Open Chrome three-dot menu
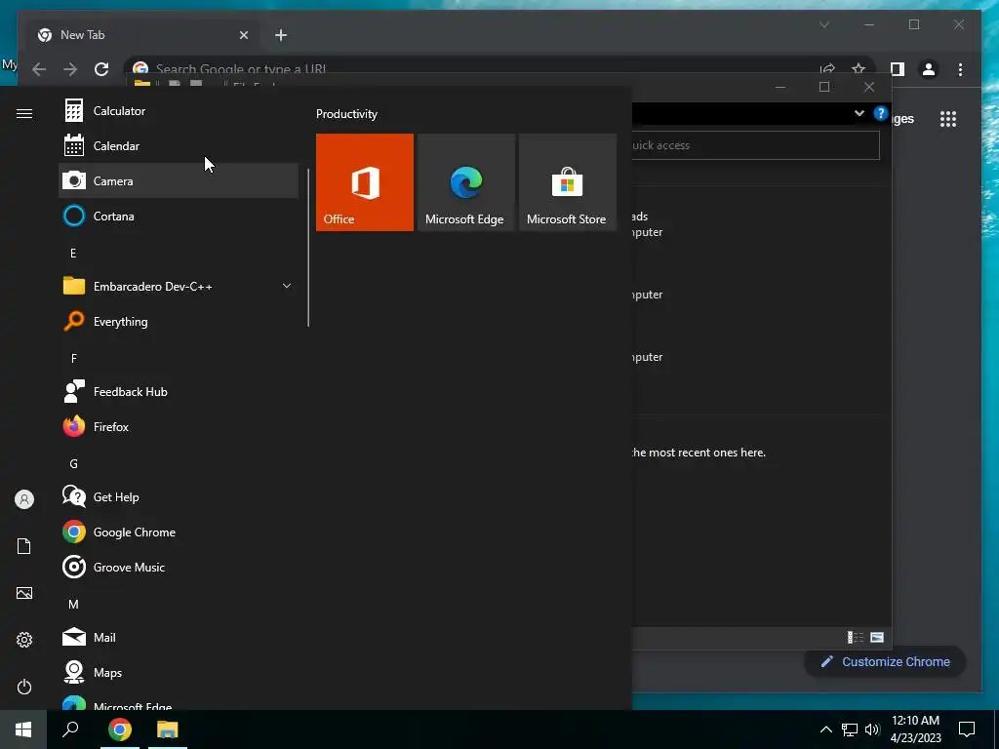 [960, 69]
